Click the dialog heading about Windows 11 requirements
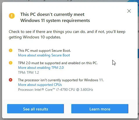This screenshot has width=139, height=120. tap(55, 17)
